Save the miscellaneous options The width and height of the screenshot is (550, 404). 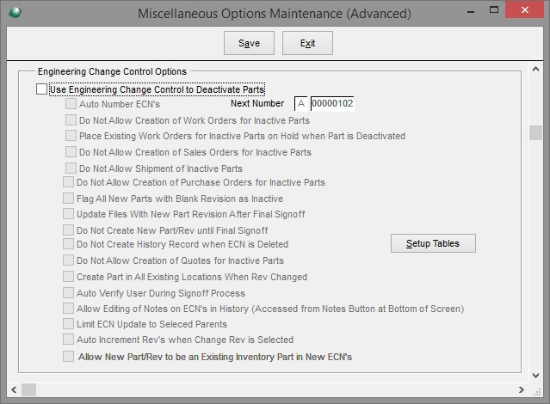pyautogui.click(x=249, y=43)
